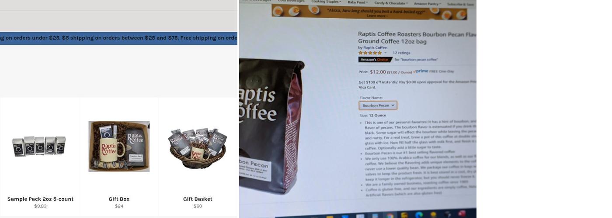
Task: Open the red app icon in taskbar
Action: 462,213
